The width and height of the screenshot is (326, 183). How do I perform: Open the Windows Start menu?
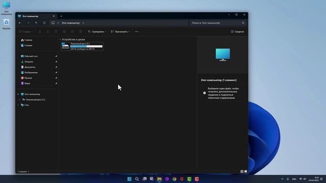[129, 179]
